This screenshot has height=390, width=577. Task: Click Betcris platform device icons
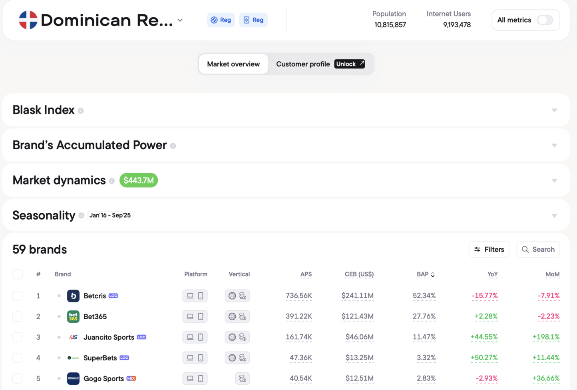coord(195,296)
